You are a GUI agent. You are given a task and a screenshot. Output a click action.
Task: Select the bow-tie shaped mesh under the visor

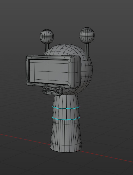point(53,91)
